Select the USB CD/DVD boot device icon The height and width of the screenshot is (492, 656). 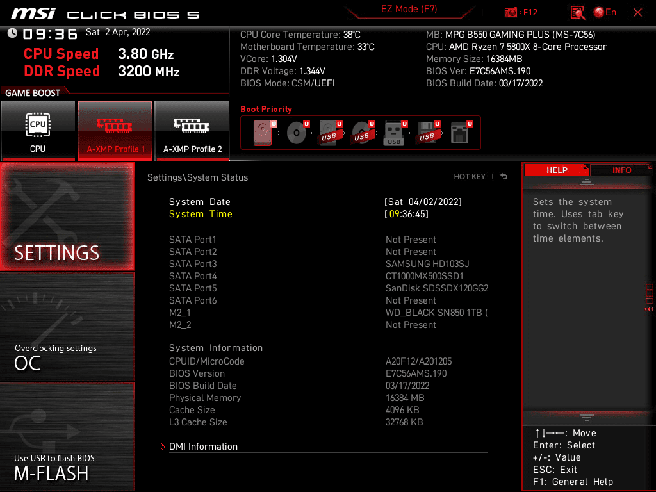coord(363,133)
